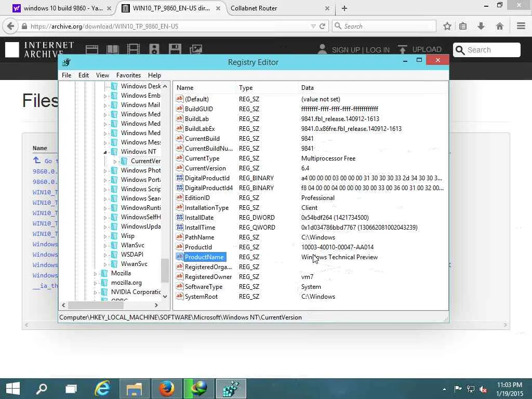Viewport: 532px width, 399px height.
Task: Click the UPLOAD link
Action: (427, 49)
